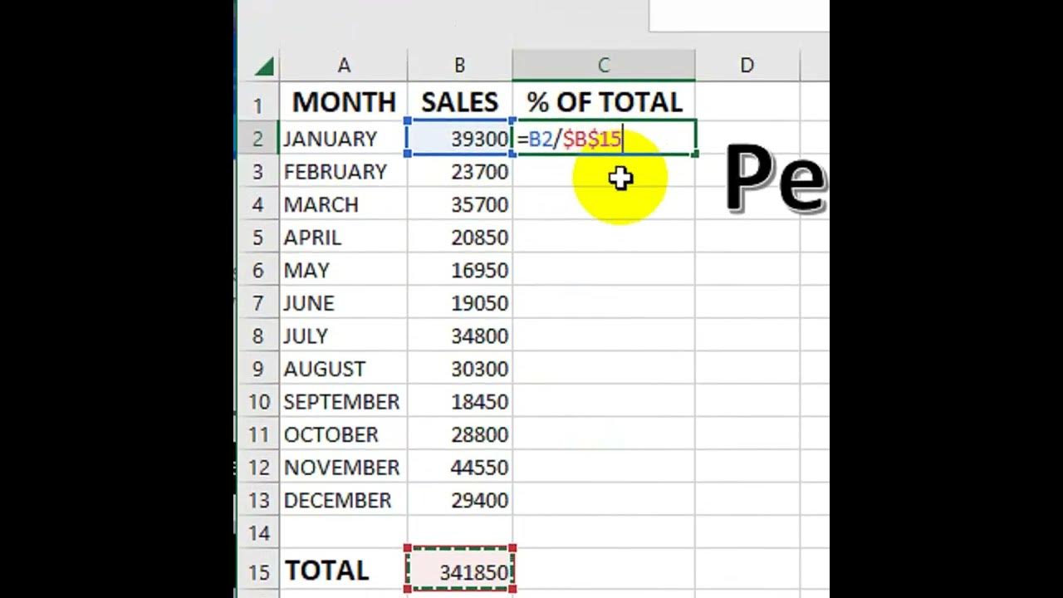
Task: Select column C header
Action: (604, 66)
